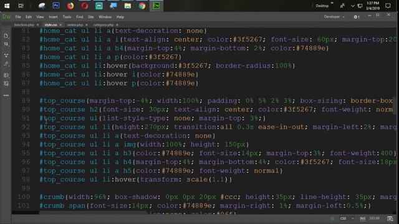
Task: Click the green status check icon
Action: point(332,218)
